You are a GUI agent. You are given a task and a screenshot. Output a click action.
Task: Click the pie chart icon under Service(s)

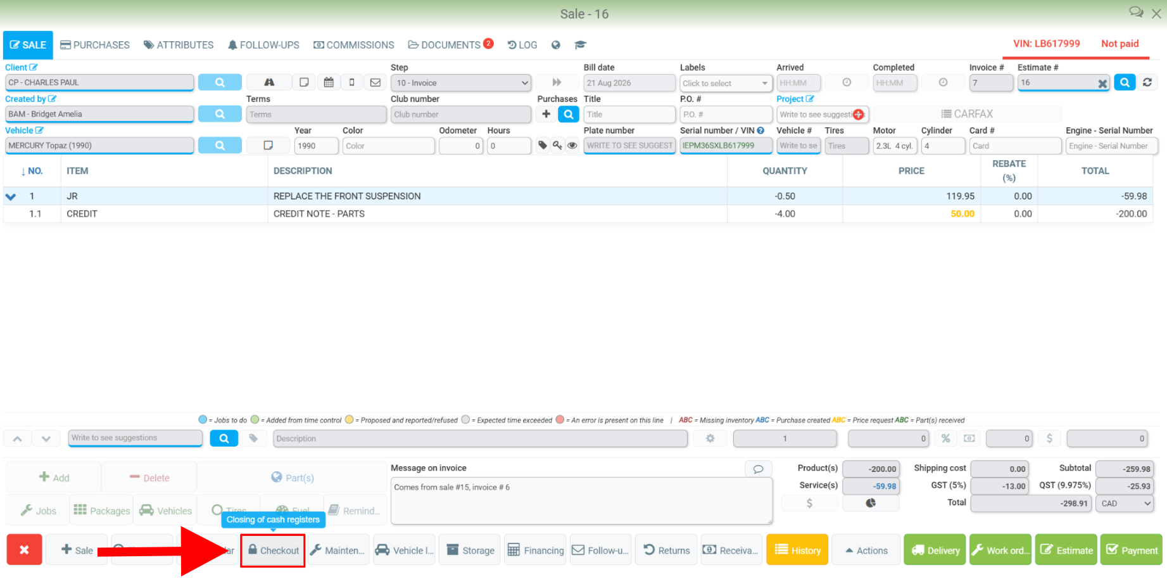click(871, 503)
